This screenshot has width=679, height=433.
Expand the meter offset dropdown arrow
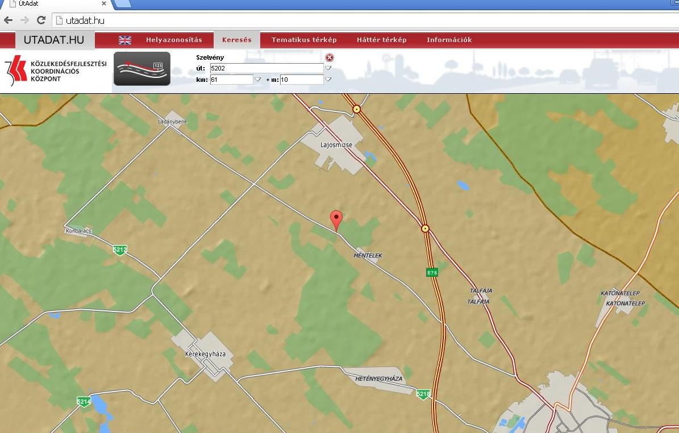tap(328, 80)
